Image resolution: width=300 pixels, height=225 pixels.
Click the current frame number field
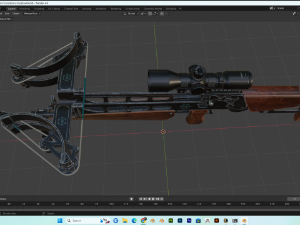pyautogui.click(x=294, y=199)
